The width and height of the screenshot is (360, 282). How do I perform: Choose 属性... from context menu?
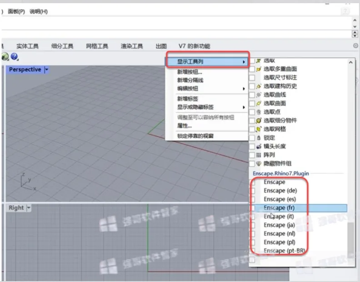point(185,126)
